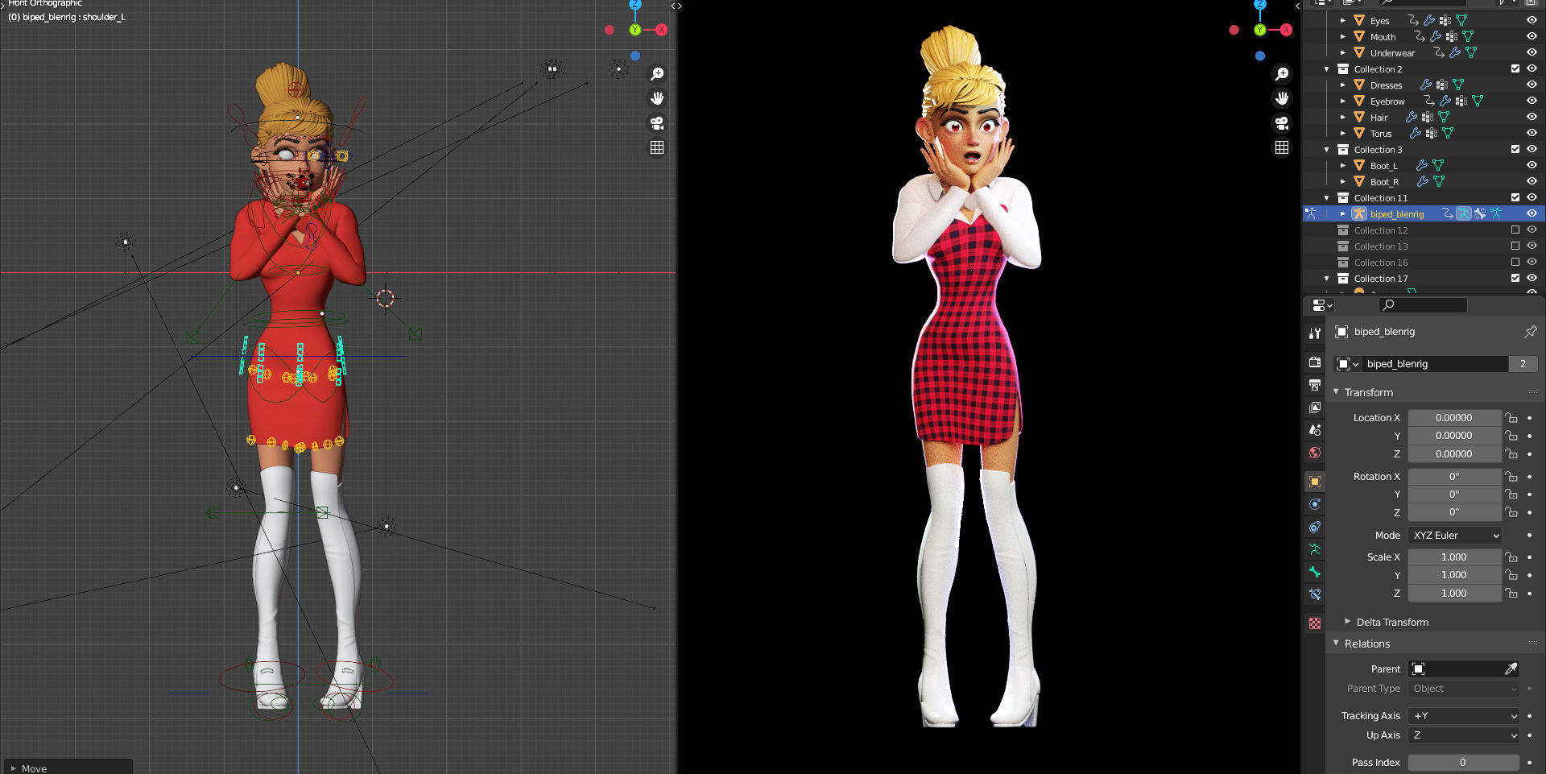Expand the Eyes object in the outliner
The width and height of the screenshot is (1546, 774).
(x=1343, y=20)
